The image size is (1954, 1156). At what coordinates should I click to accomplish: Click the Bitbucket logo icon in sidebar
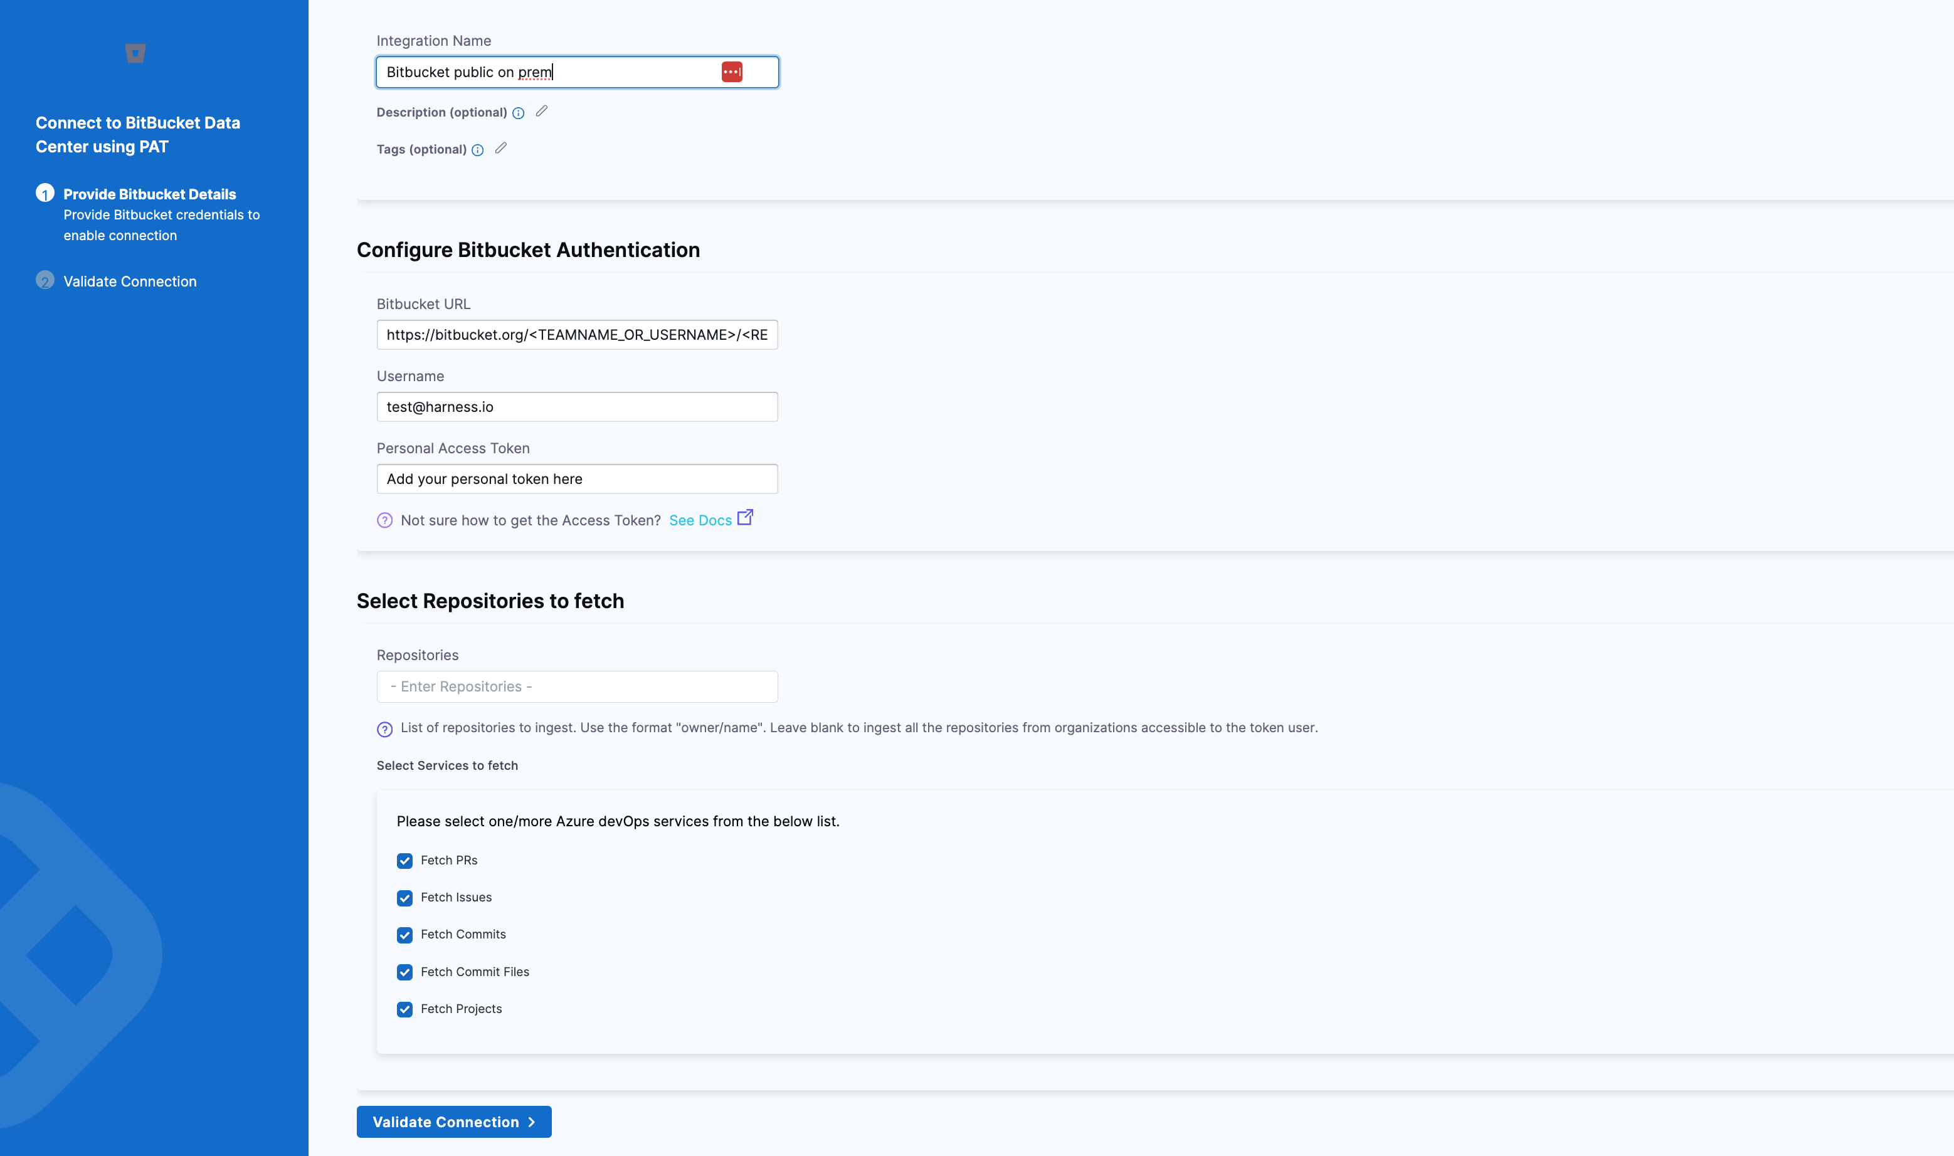[x=135, y=53]
